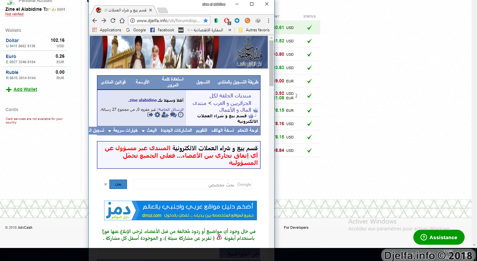Screen dimensions: 477x261
Task: Open the forum clock icon in welcome box
Action: [x=181, y=115]
